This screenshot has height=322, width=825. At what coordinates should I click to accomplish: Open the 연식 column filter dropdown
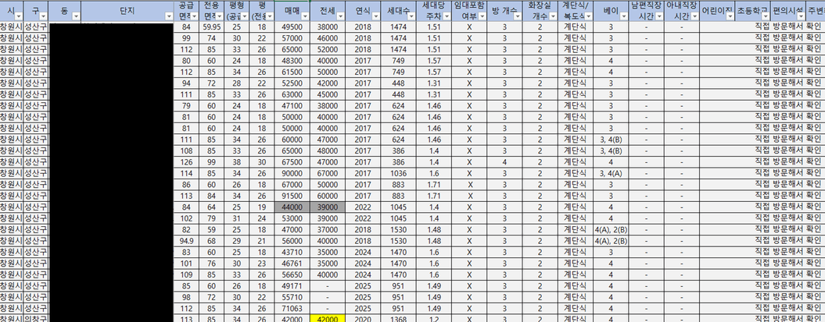click(375, 17)
